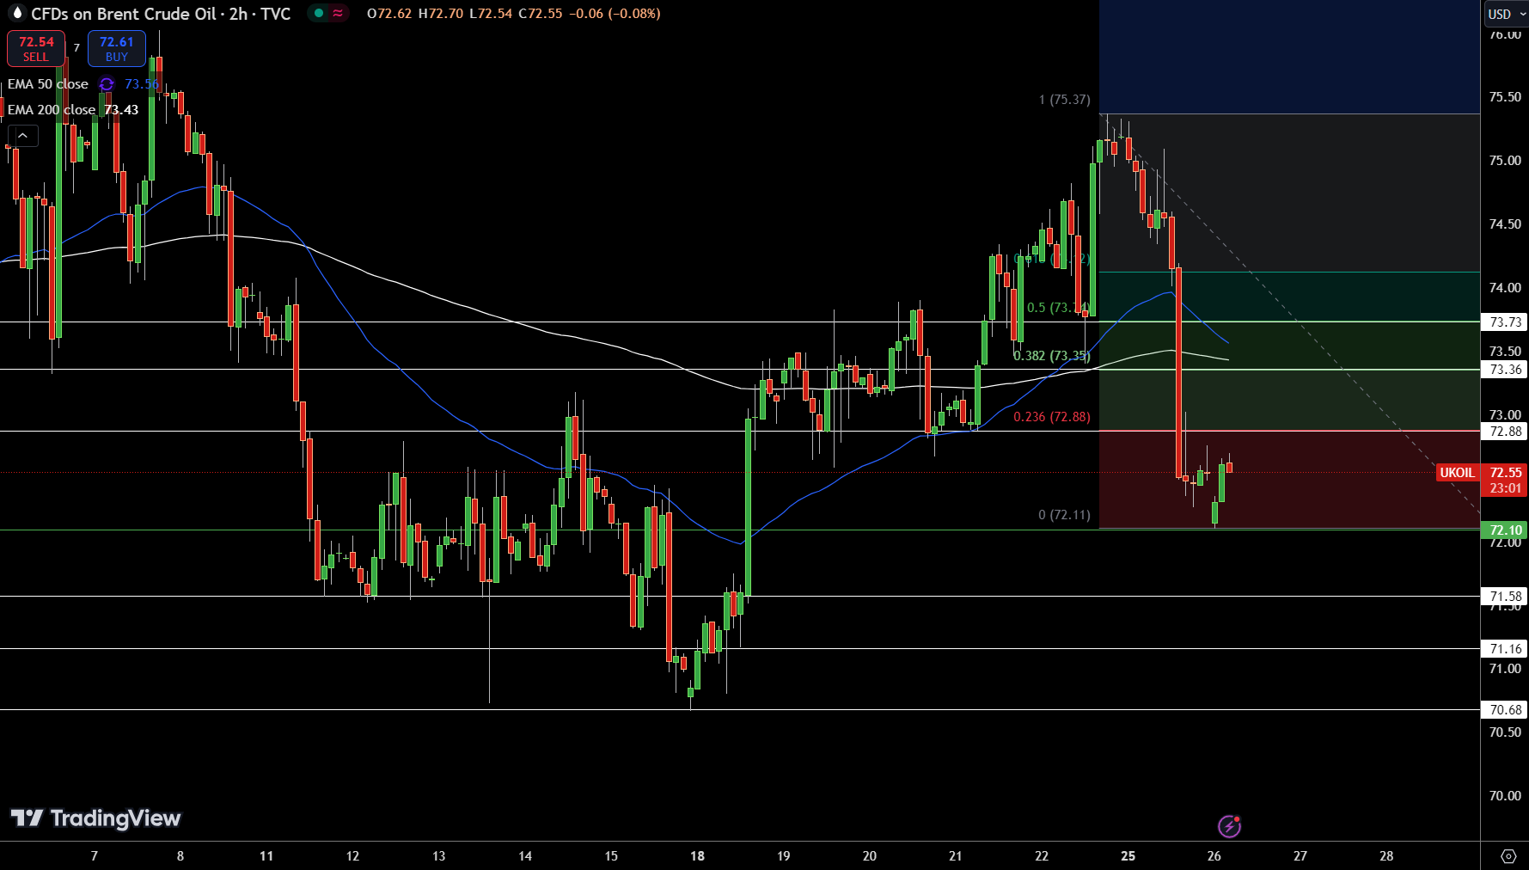Click the 72.54 SELL button
Screen dimensions: 1529x870
coord(36,49)
